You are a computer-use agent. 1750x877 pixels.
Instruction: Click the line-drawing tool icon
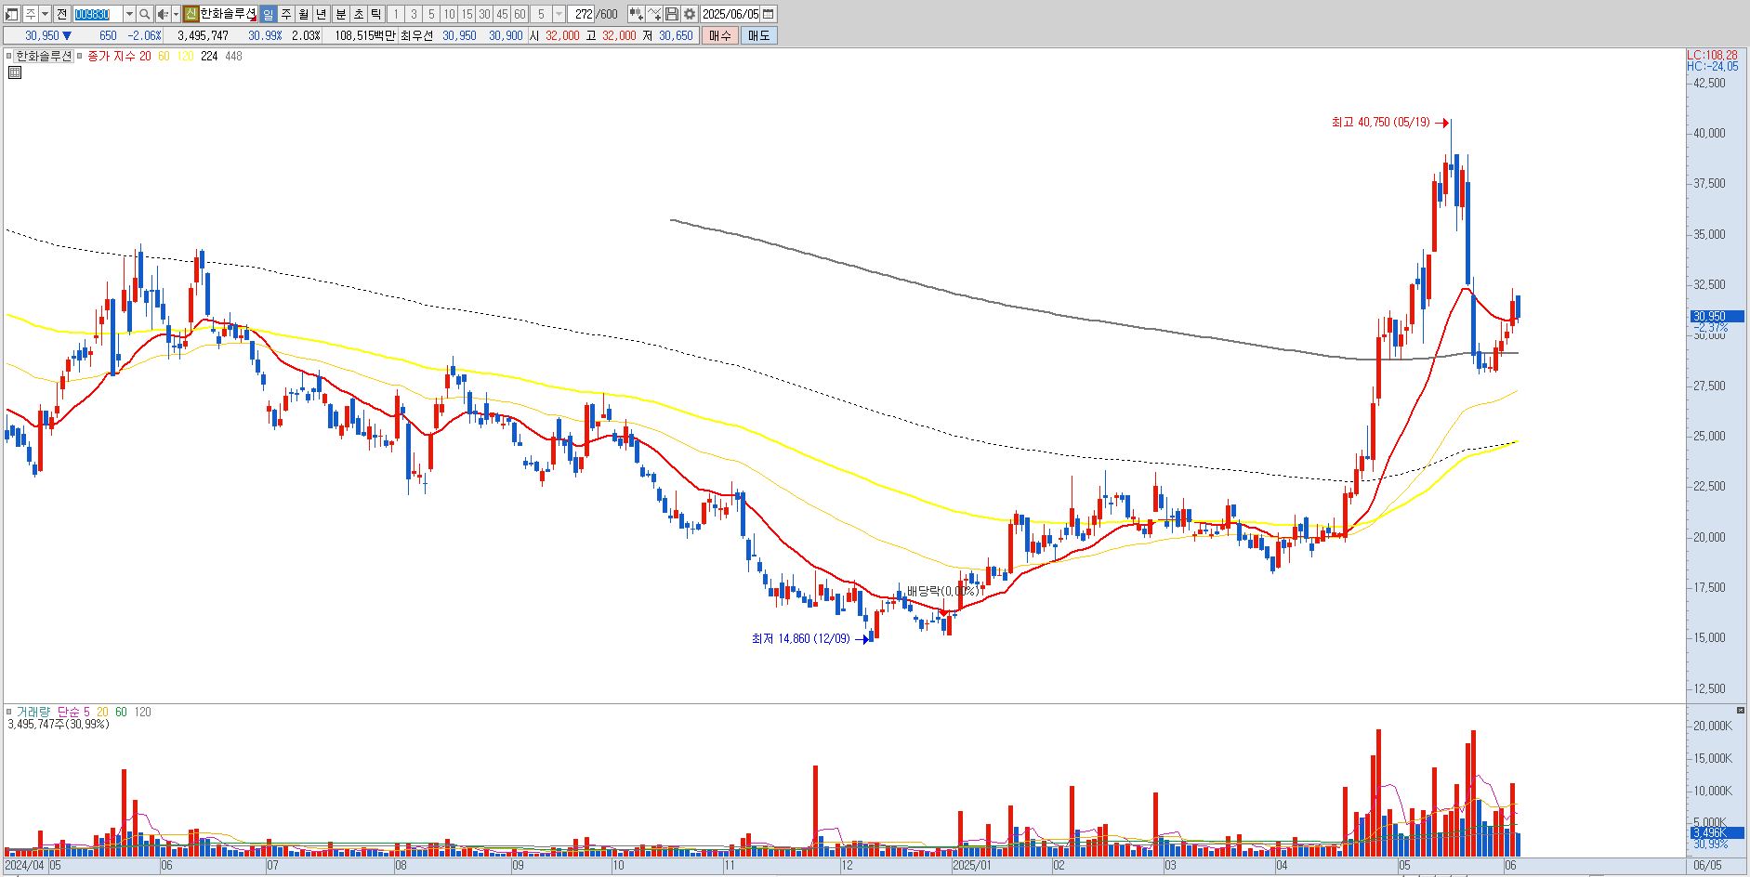coord(654,14)
